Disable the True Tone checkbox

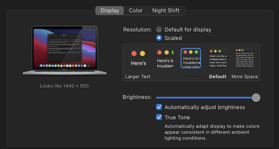(159, 117)
